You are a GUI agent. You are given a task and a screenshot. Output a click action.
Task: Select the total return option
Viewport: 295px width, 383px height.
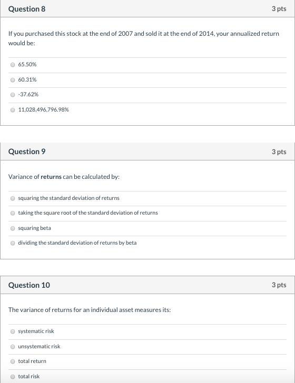pos(13,361)
